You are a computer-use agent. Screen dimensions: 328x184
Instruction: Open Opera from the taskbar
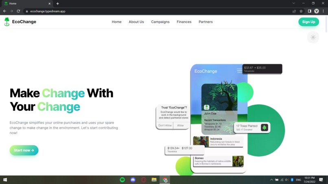tap(144, 180)
